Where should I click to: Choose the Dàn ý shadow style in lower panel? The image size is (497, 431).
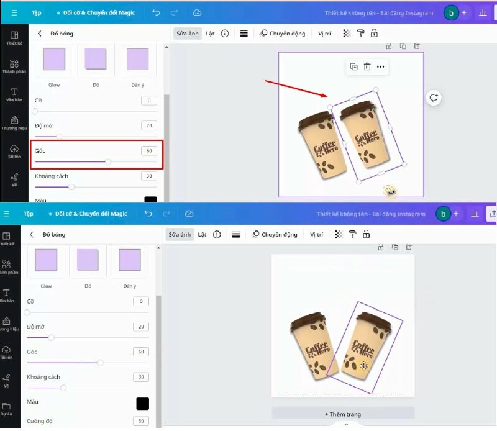129,261
